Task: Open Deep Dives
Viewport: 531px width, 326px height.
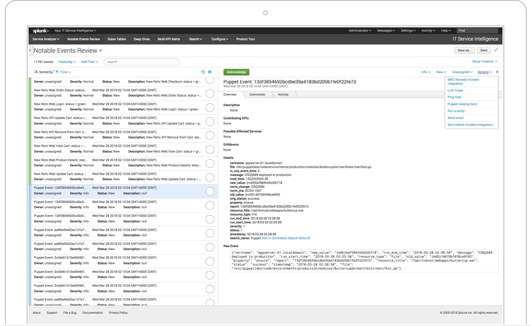Action: pyautogui.click(x=141, y=39)
